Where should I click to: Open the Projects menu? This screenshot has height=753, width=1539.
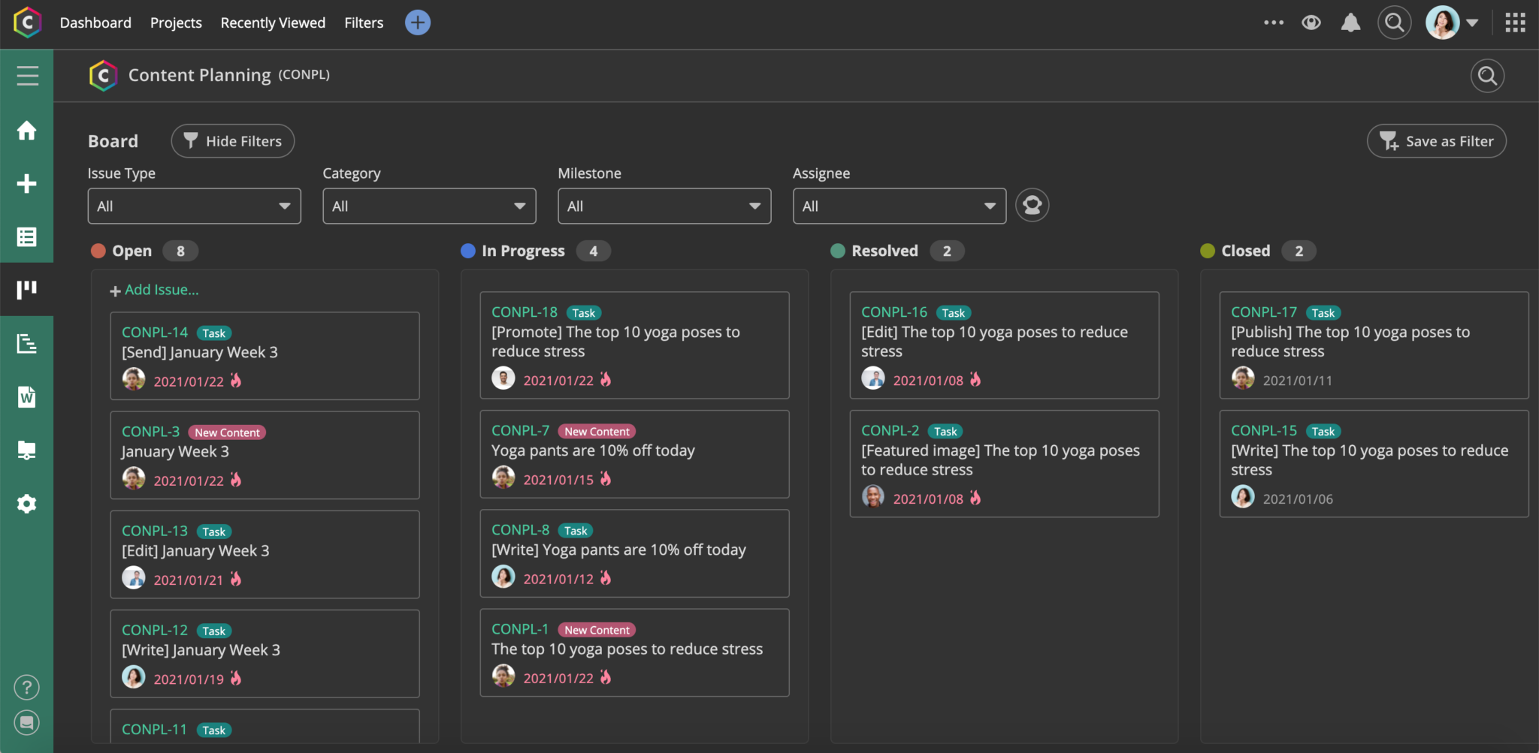click(x=176, y=23)
